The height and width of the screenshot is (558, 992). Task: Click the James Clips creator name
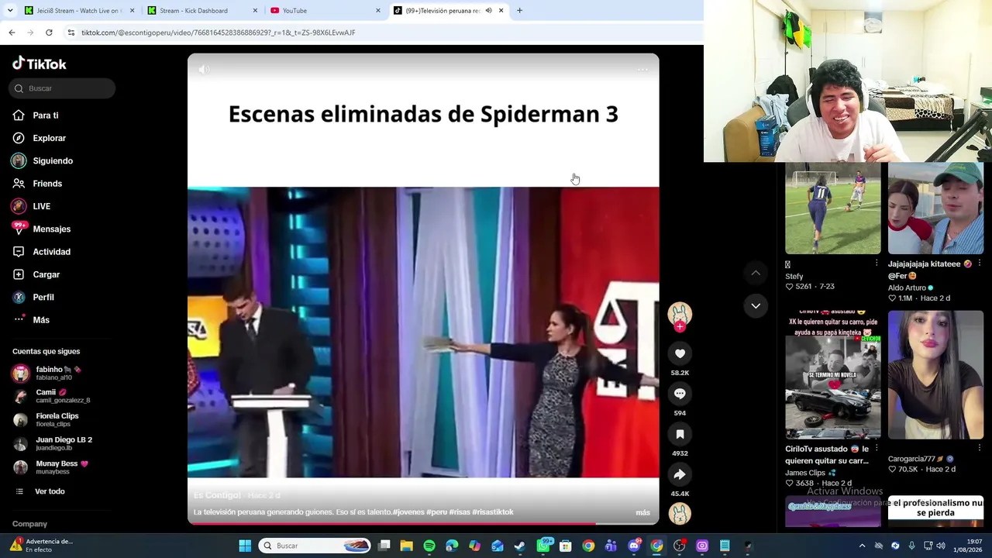click(x=805, y=473)
